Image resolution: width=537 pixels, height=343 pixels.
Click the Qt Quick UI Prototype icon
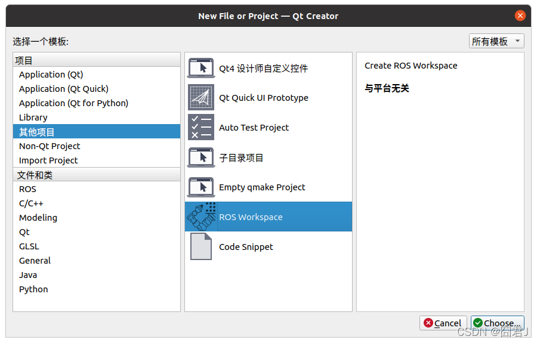pyautogui.click(x=201, y=98)
